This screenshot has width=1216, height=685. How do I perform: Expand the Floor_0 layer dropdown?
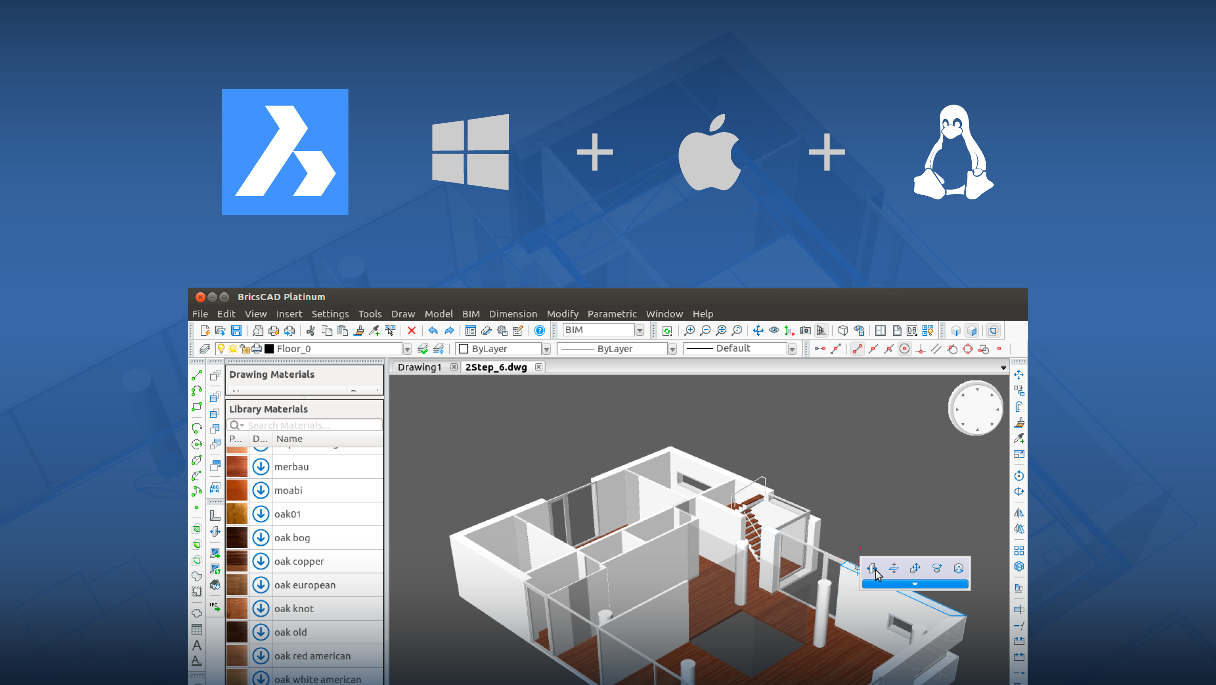pos(407,349)
